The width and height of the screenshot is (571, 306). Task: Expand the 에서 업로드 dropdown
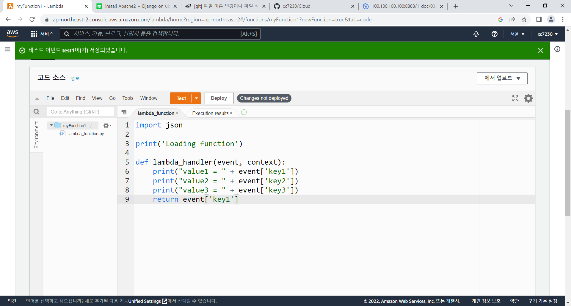[502, 78]
